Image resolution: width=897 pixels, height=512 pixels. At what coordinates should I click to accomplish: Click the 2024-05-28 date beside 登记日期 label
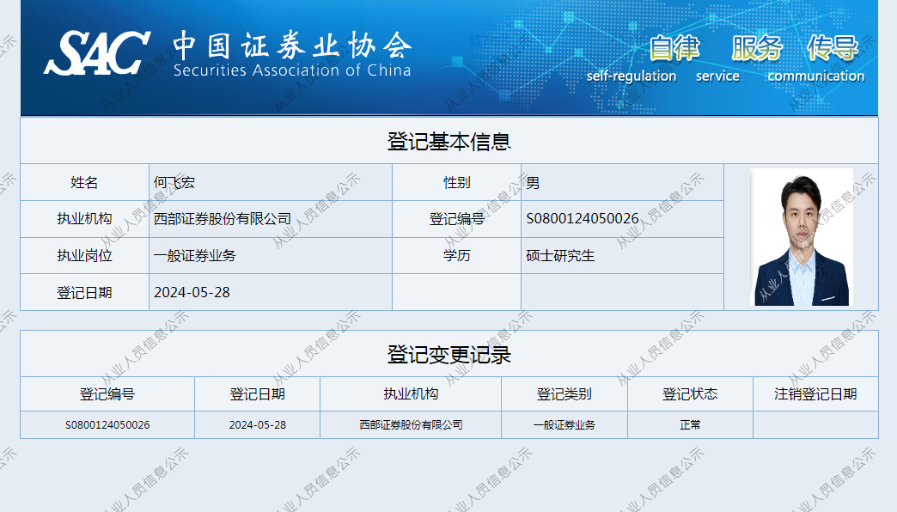[x=192, y=292]
